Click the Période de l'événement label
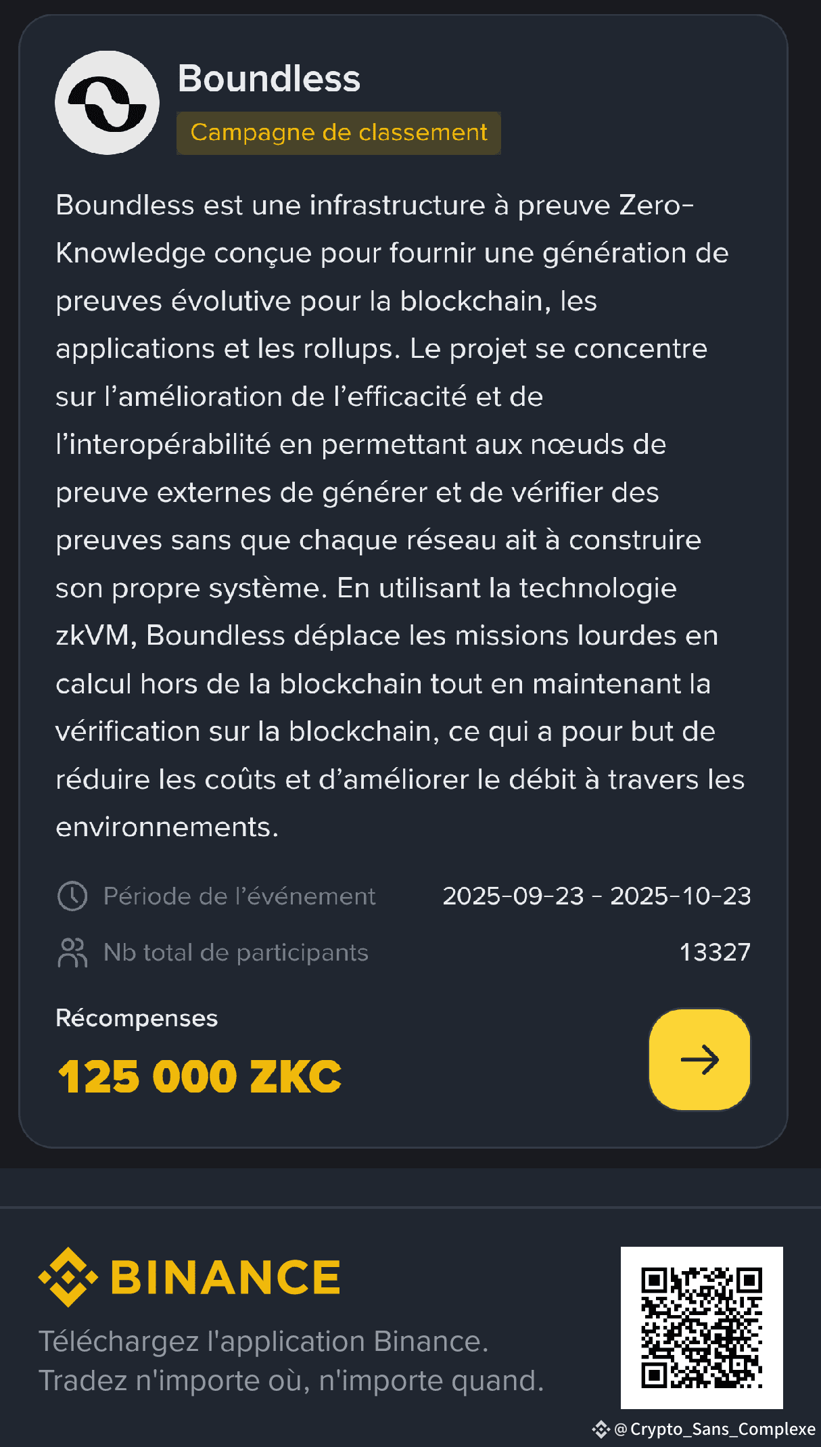Viewport: 821px width, 1447px height. point(239,896)
